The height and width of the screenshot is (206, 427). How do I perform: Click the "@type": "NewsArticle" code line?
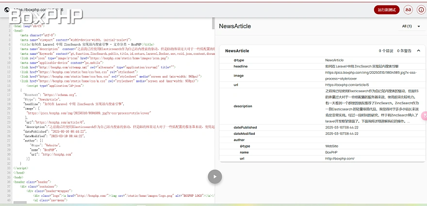click(x=43, y=99)
